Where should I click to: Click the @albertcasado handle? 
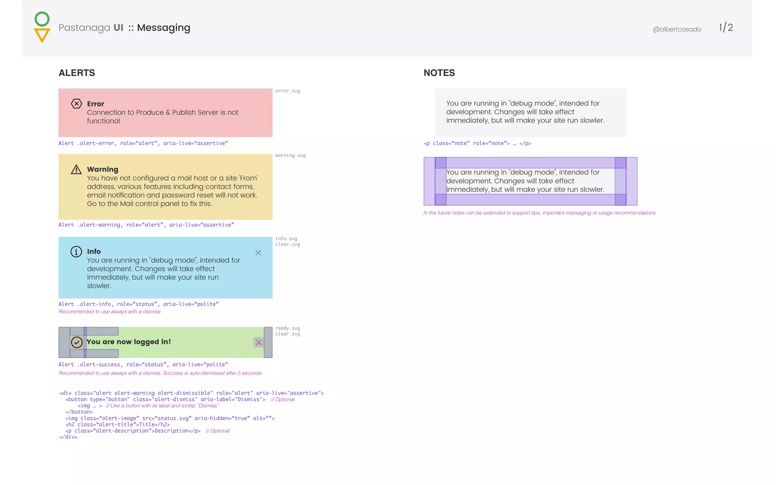677,30
